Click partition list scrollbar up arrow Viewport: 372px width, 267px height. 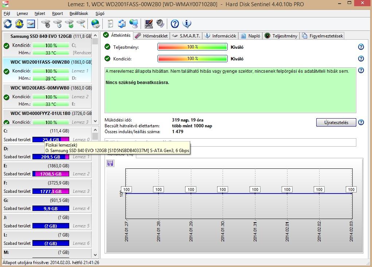tap(95, 130)
